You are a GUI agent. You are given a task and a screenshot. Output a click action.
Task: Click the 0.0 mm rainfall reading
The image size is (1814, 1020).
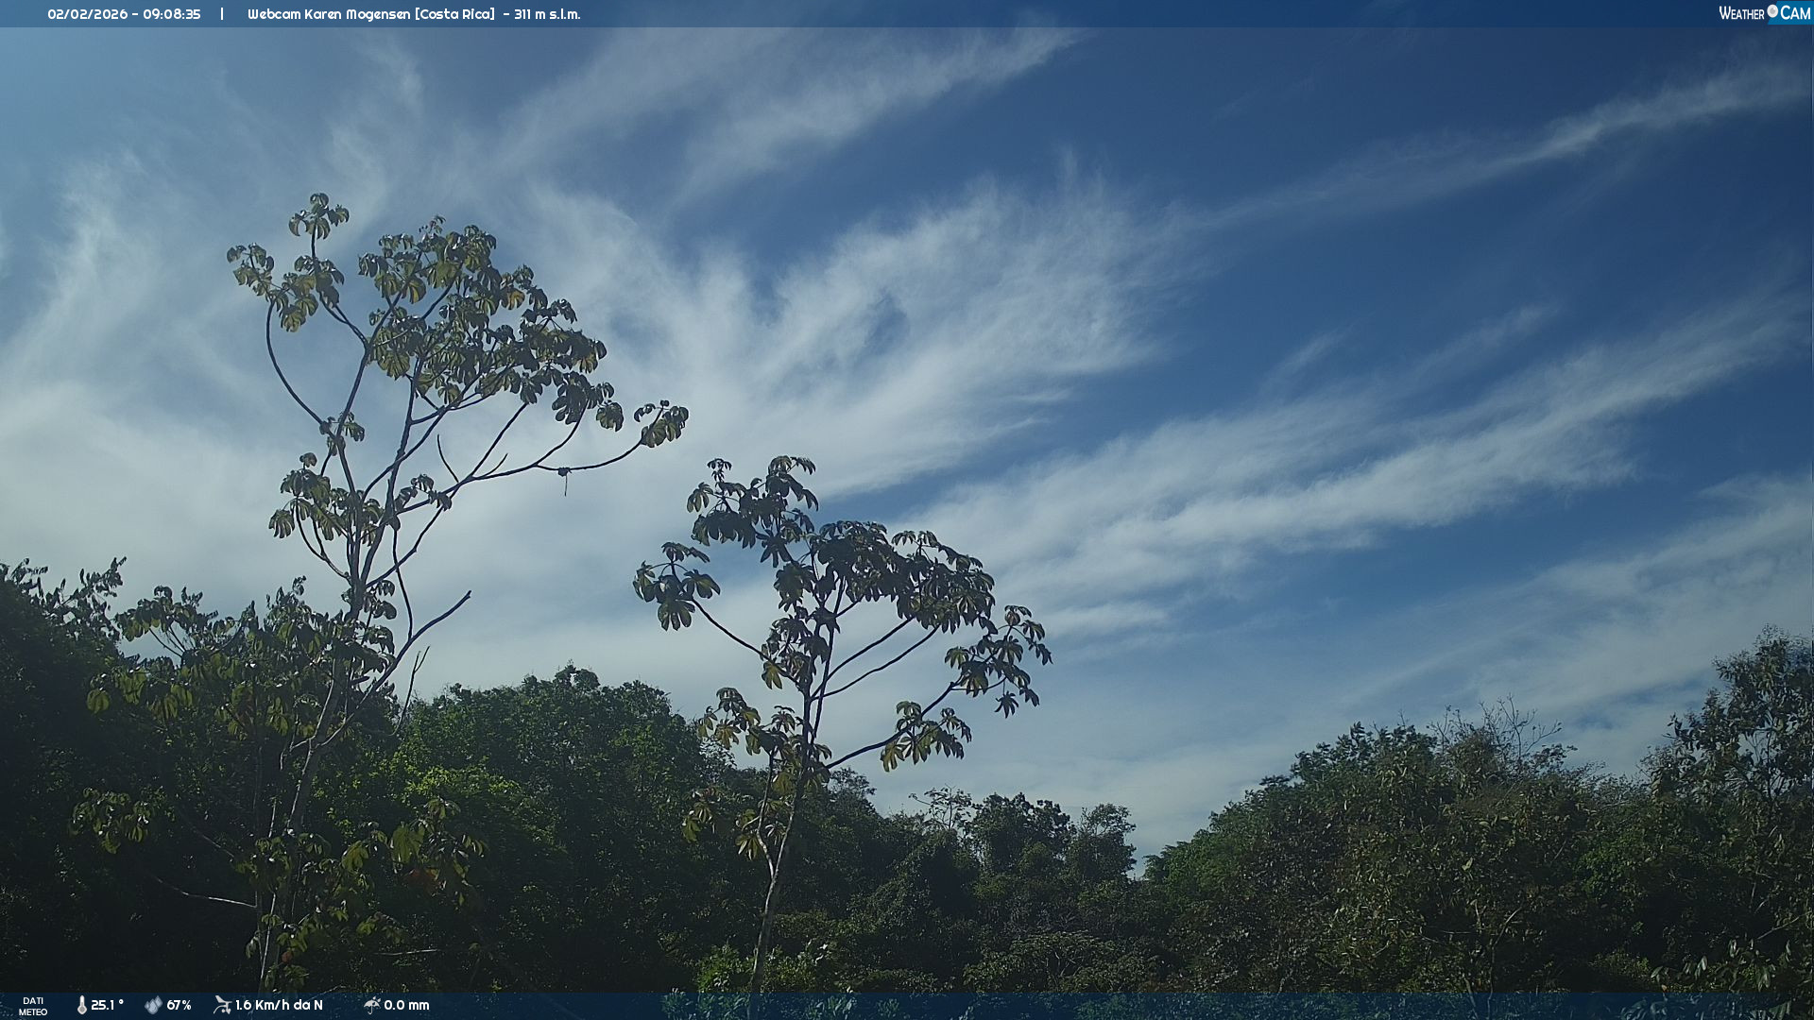coord(406,1005)
